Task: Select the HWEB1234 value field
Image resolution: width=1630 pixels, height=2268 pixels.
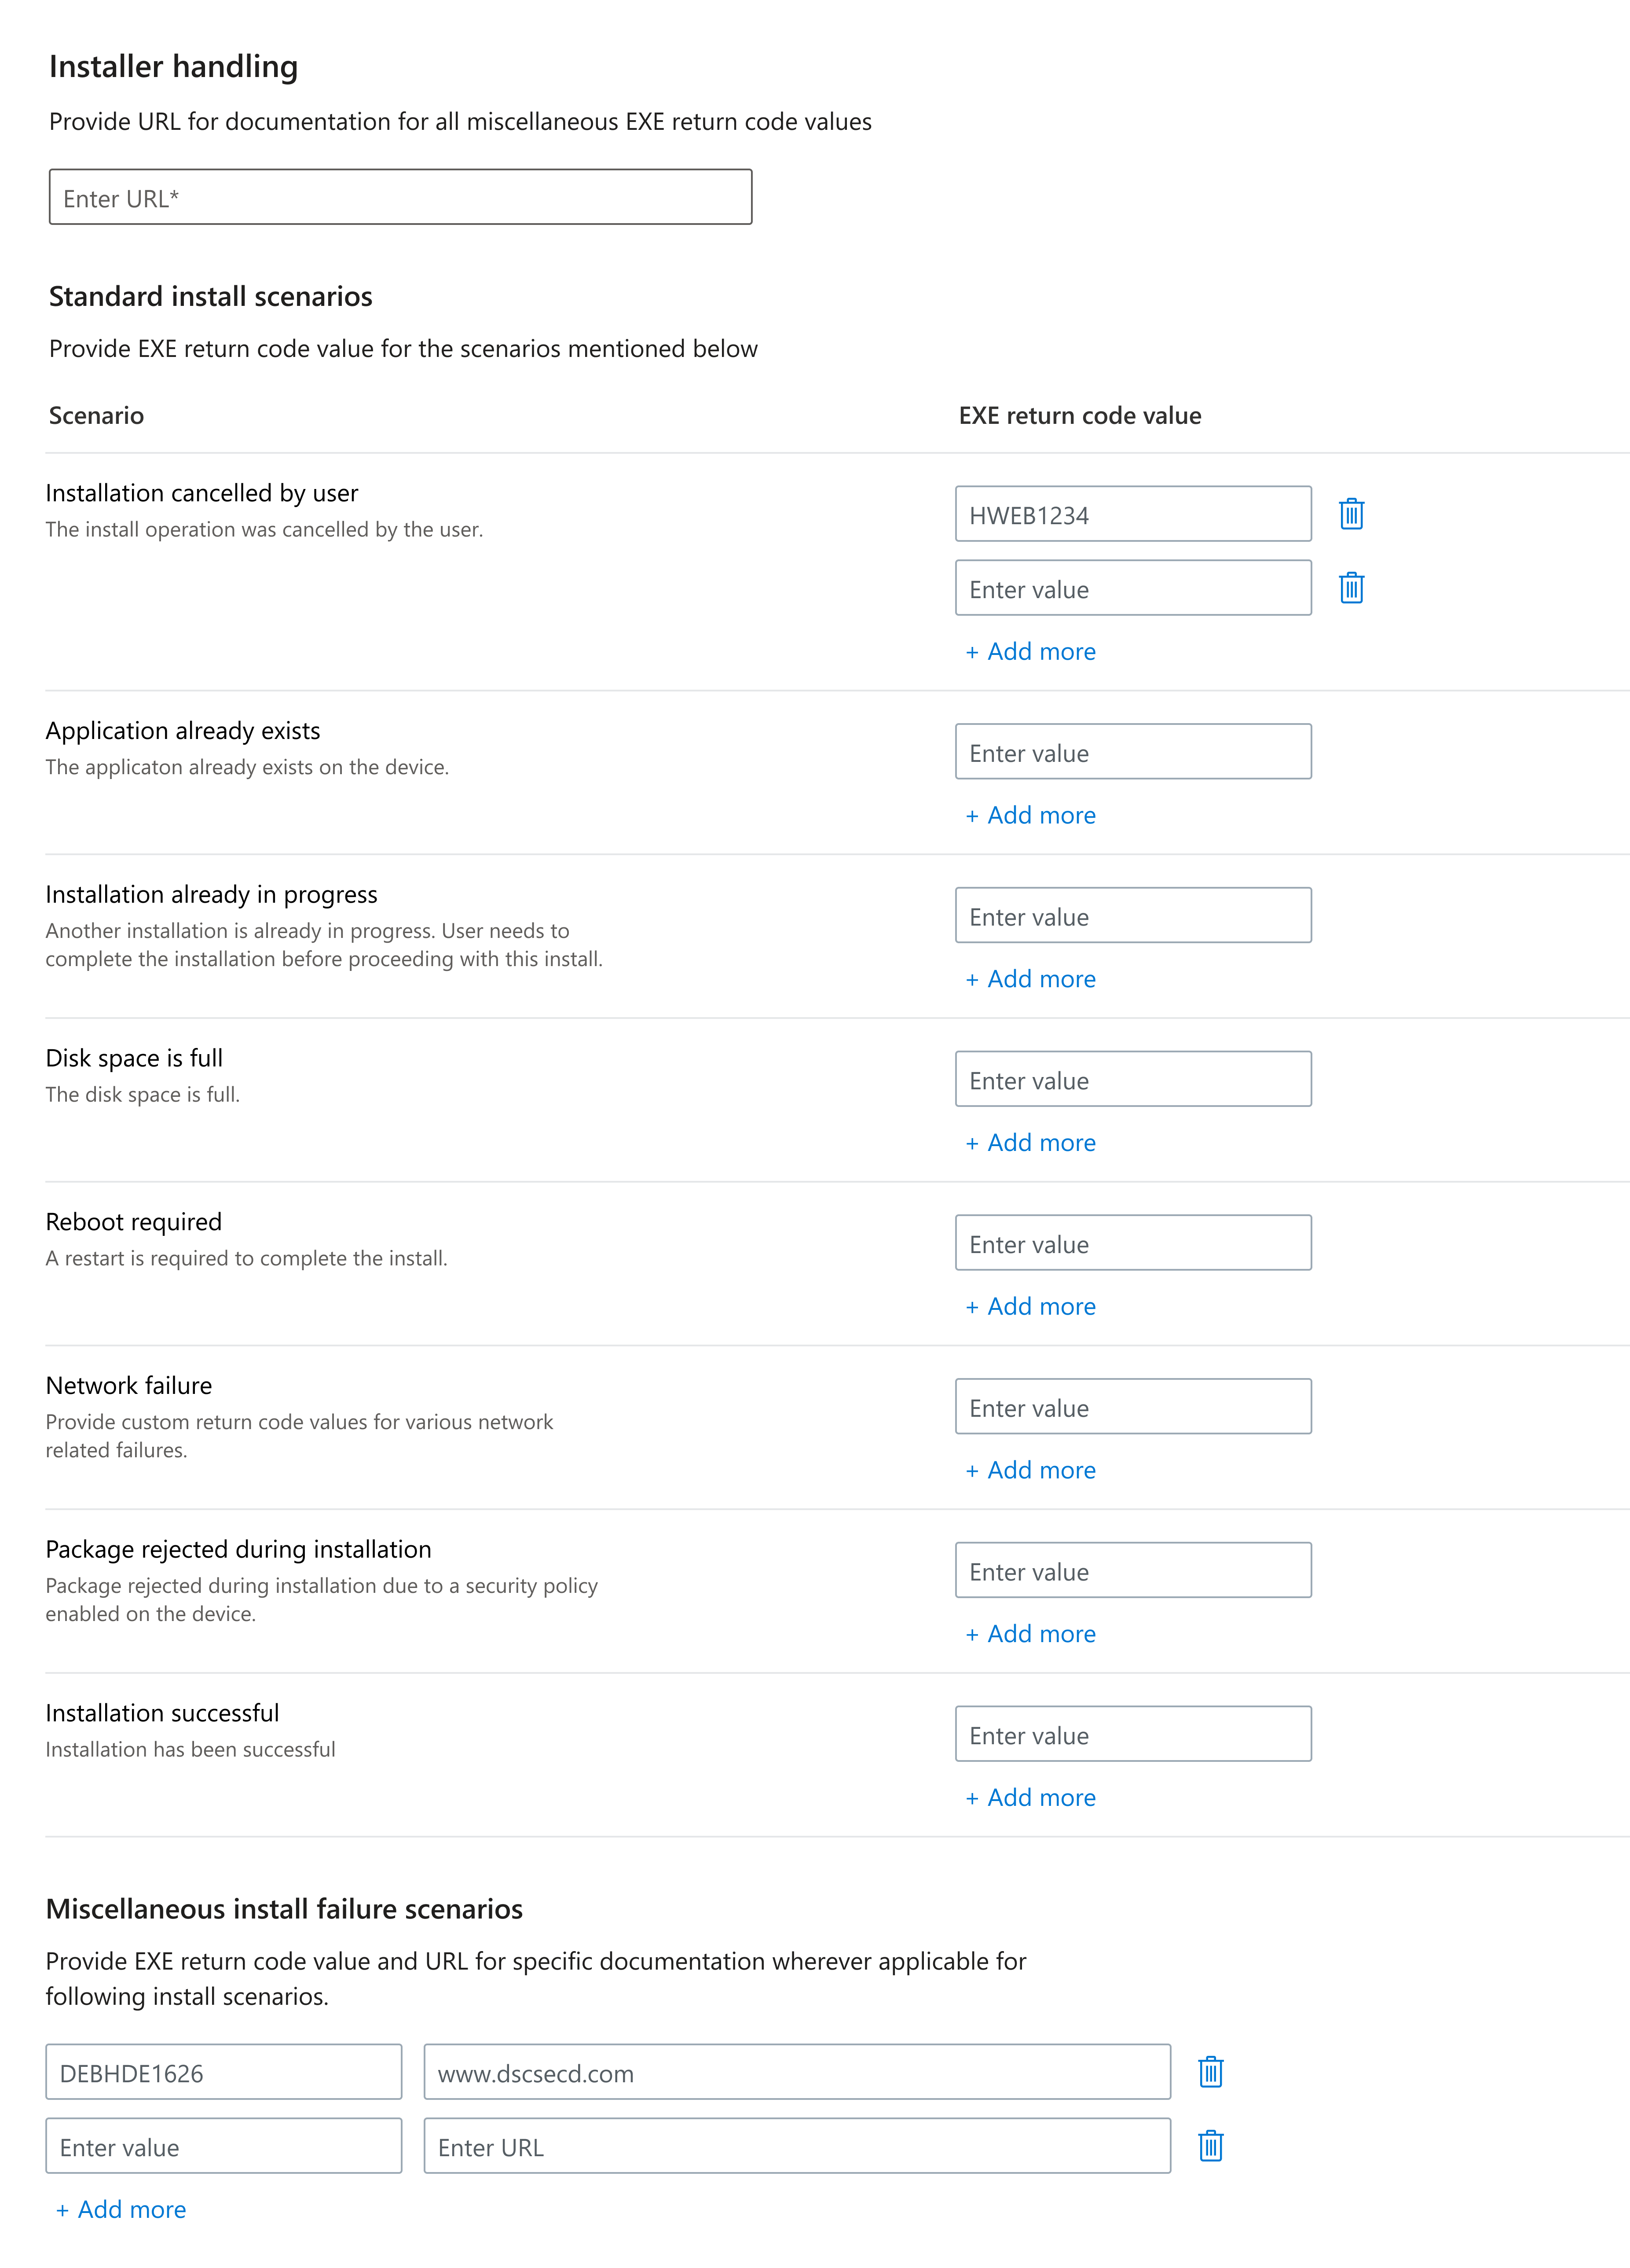Action: point(1133,513)
